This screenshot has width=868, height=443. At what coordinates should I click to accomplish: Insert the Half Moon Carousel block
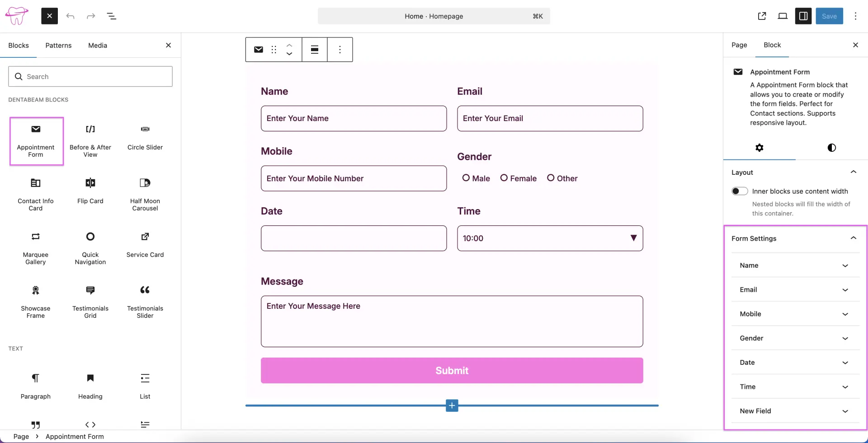pos(145,195)
